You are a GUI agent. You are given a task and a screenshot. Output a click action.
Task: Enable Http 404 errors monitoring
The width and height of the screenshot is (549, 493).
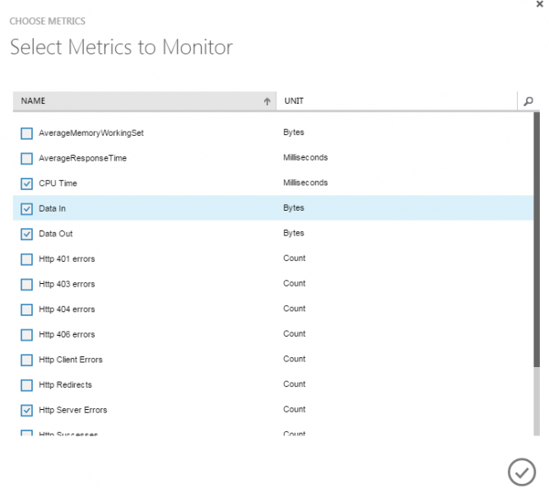tap(26, 309)
